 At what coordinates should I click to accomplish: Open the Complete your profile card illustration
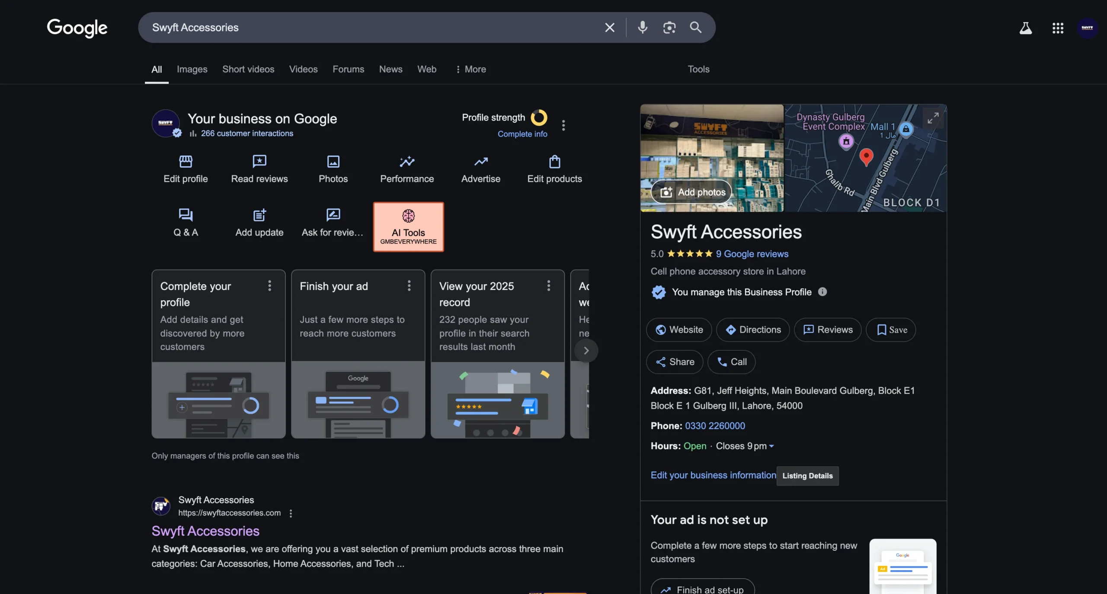point(218,400)
